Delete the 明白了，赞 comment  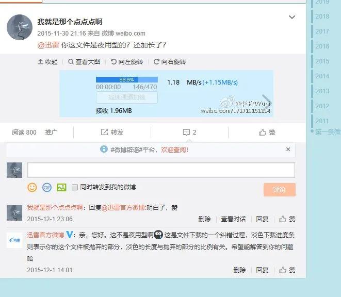click(204, 219)
